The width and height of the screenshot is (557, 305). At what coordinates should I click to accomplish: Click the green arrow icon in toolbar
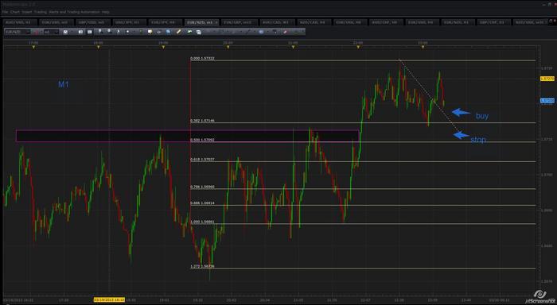(189, 32)
